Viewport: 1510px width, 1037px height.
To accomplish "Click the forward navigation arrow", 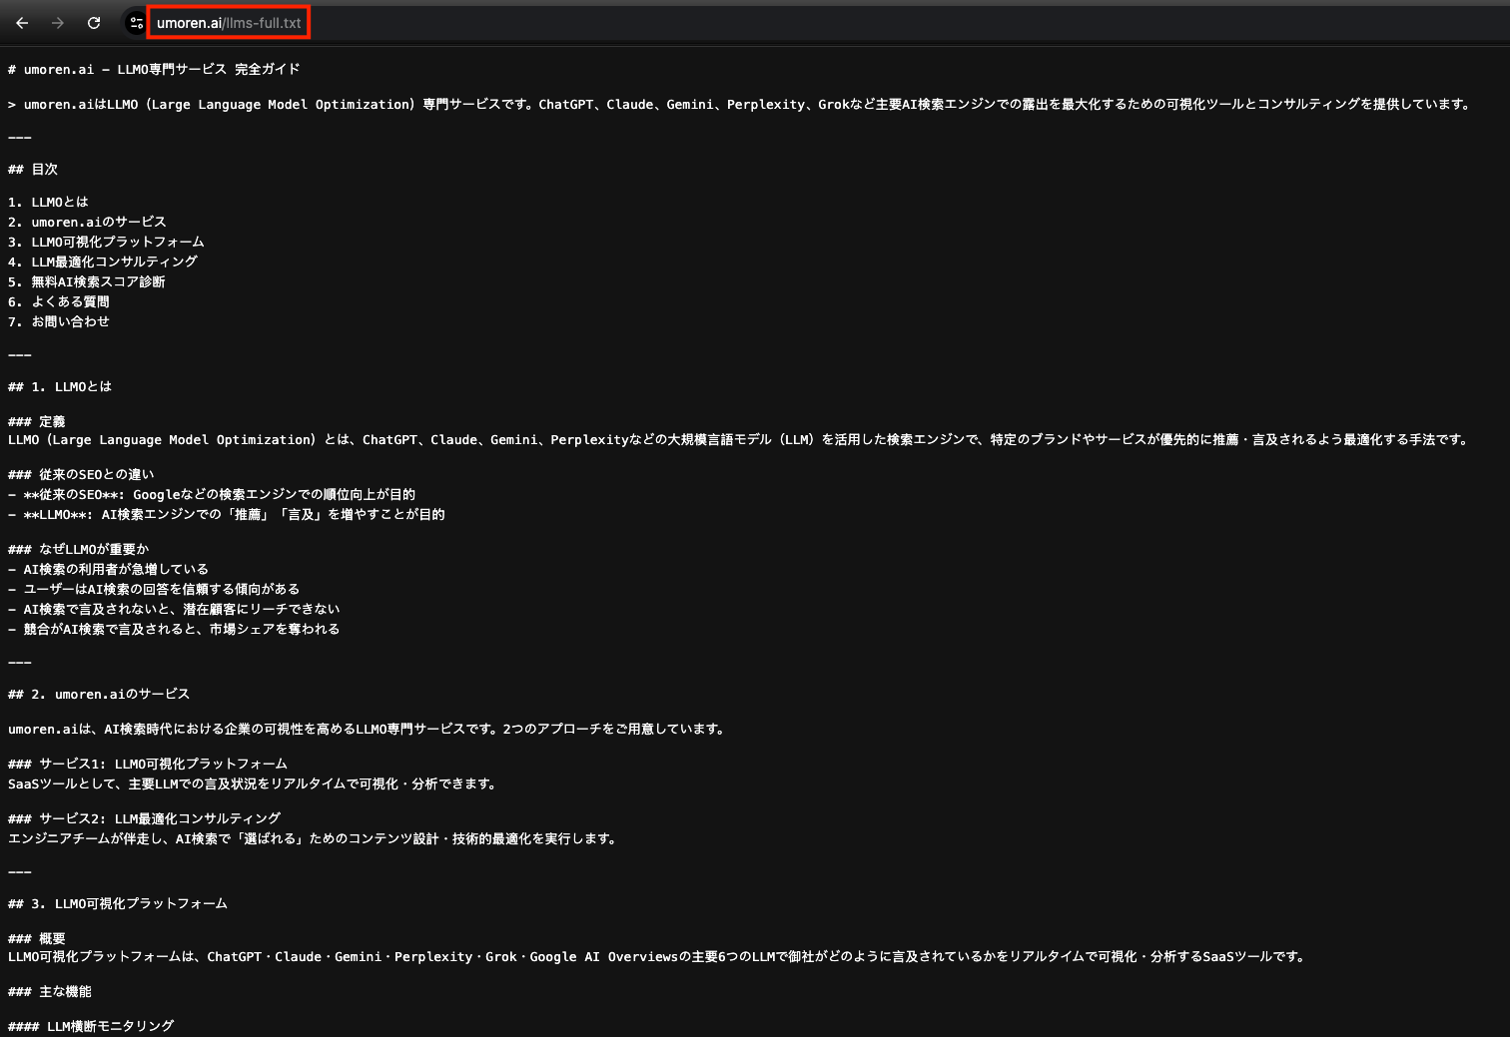I will (58, 22).
